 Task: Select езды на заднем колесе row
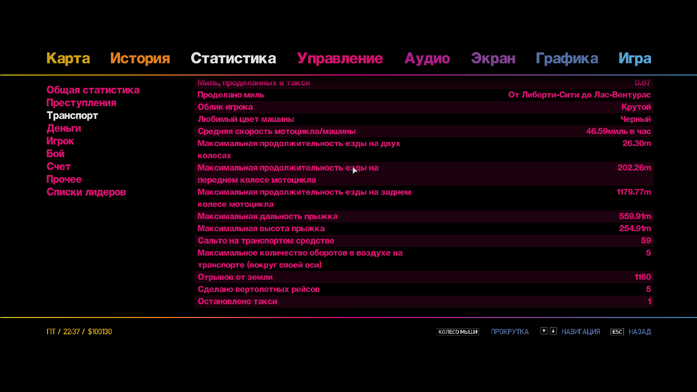coord(424,198)
